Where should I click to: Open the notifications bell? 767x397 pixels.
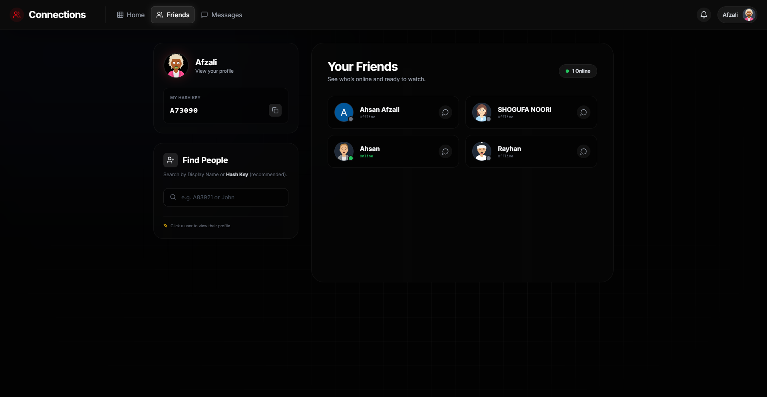(x=704, y=15)
